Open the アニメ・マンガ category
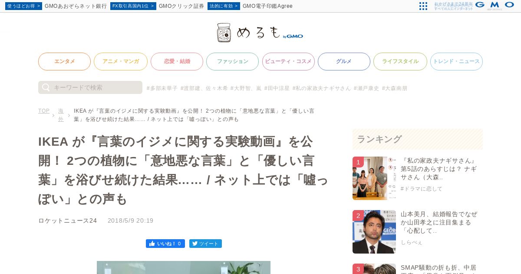 (x=121, y=61)
